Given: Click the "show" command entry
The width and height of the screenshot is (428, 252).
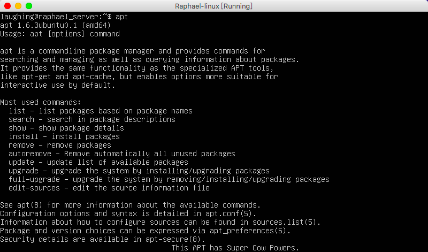Looking at the screenshot, I should (16, 128).
